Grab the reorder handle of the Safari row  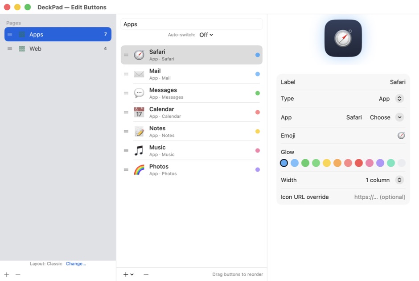point(126,55)
